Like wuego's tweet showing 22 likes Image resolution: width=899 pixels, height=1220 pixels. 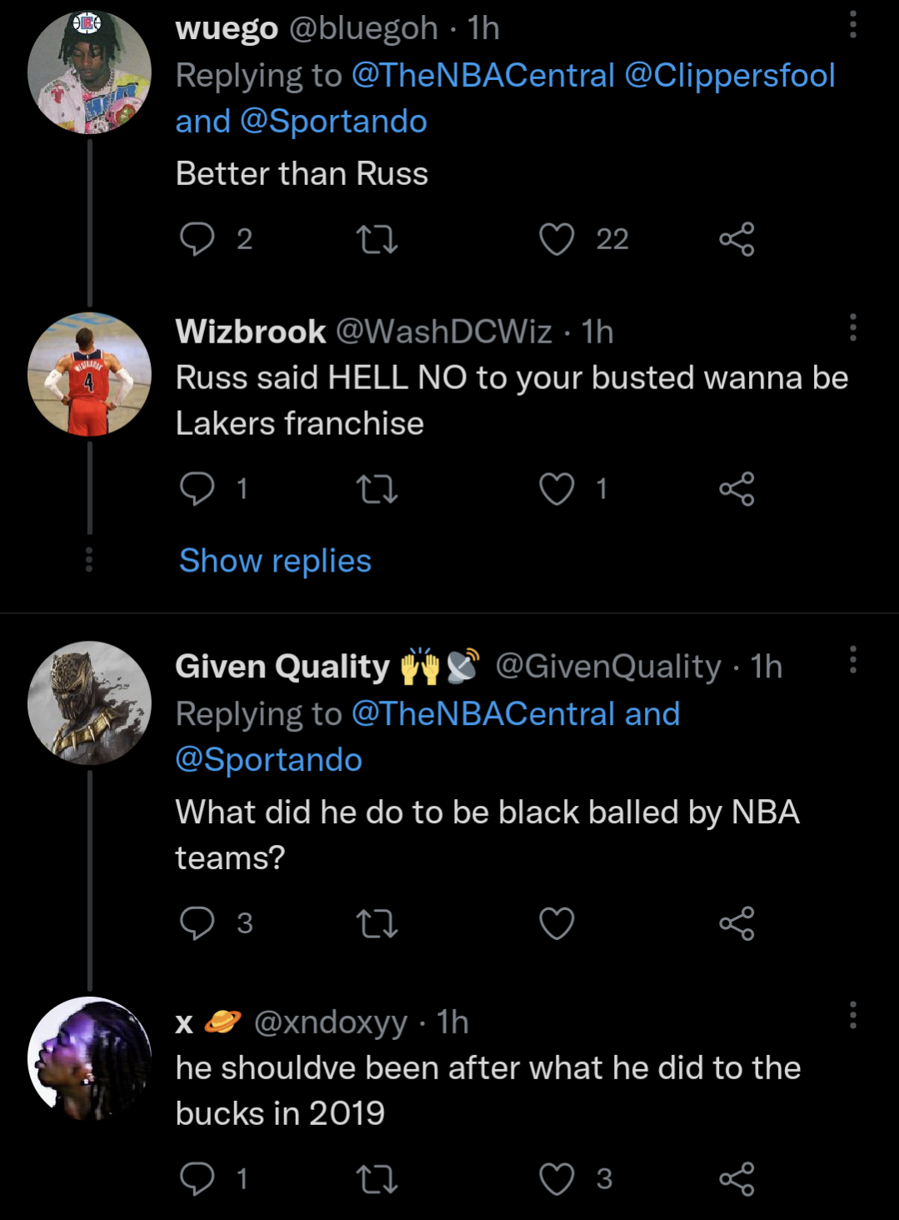pyautogui.click(x=557, y=239)
